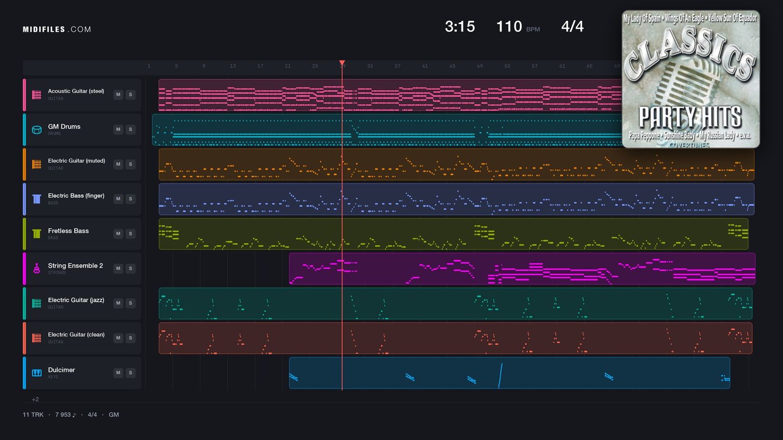Jump to bar 49 on the ruler

point(480,66)
